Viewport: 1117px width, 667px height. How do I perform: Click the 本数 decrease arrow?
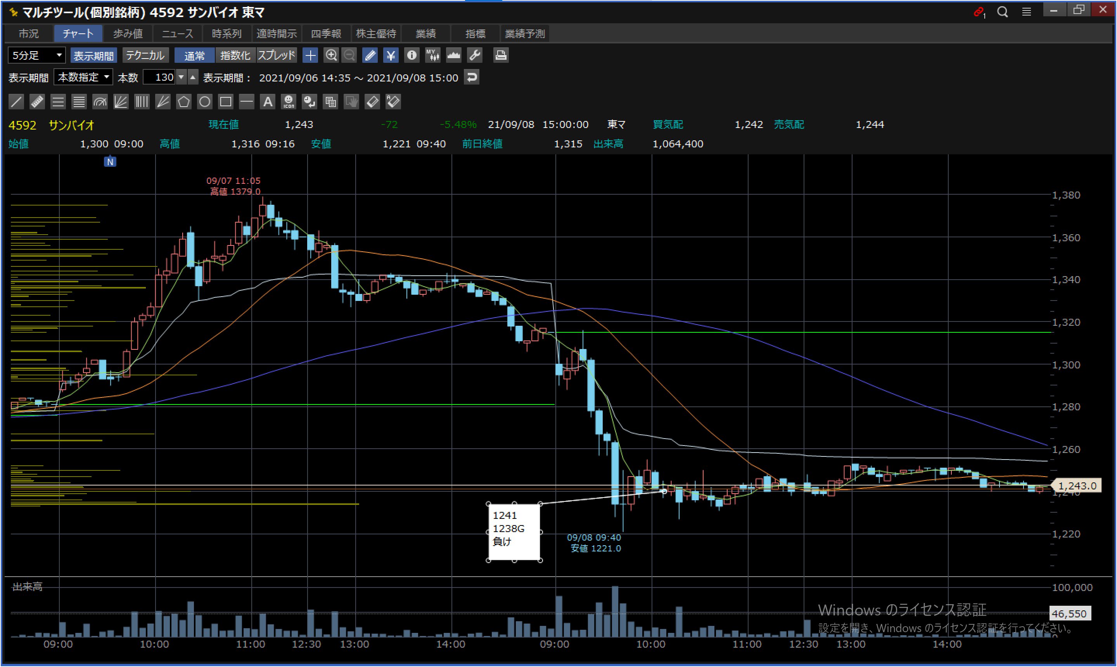pyautogui.click(x=181, y=77)
